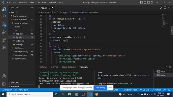Open the Run menu
This screenshot has height=97, width=173.
click(x=44, y=2)
